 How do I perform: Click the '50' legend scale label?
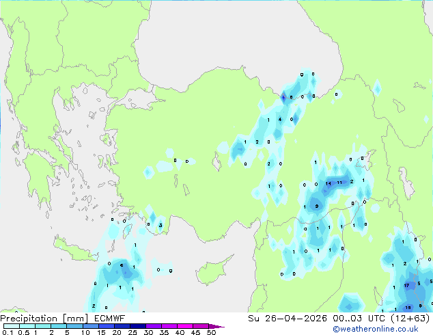[x=211, y=332]
